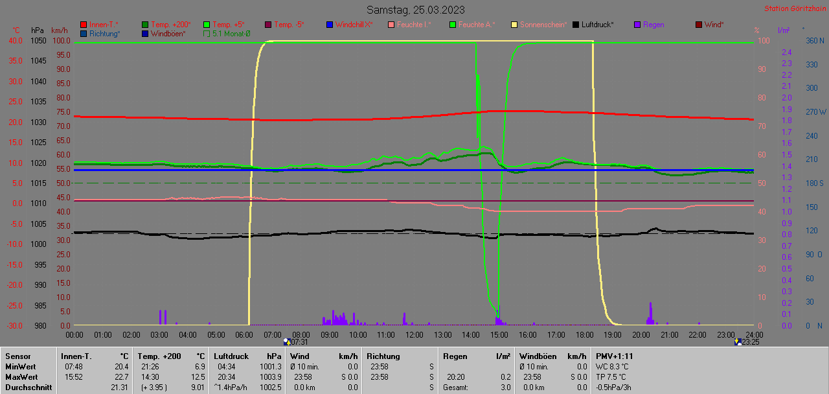Screen dimensions: 829x394
Task: Click the WC 8.3 °C value
Action: coord(612,366)
